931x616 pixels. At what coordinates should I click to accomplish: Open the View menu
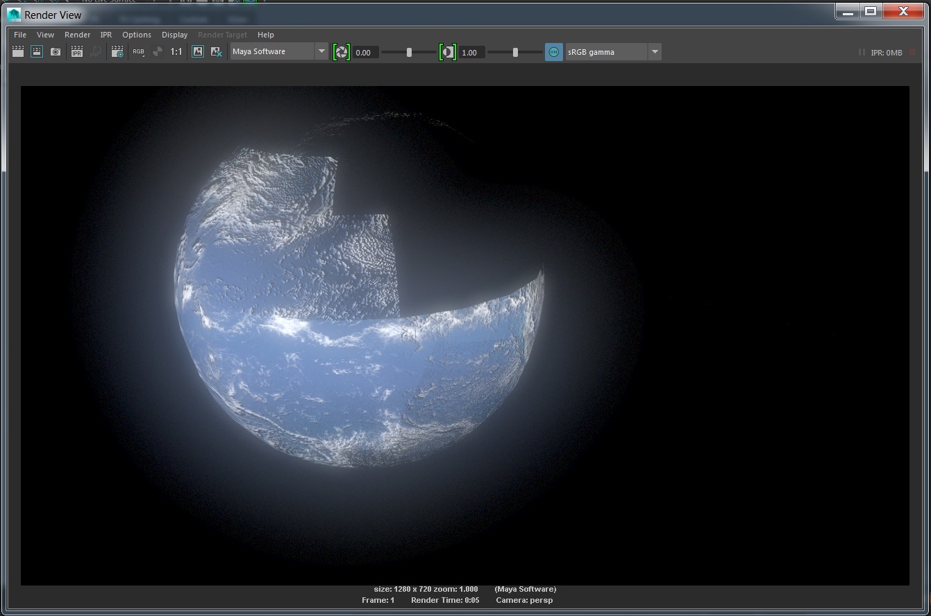point(45,35)
